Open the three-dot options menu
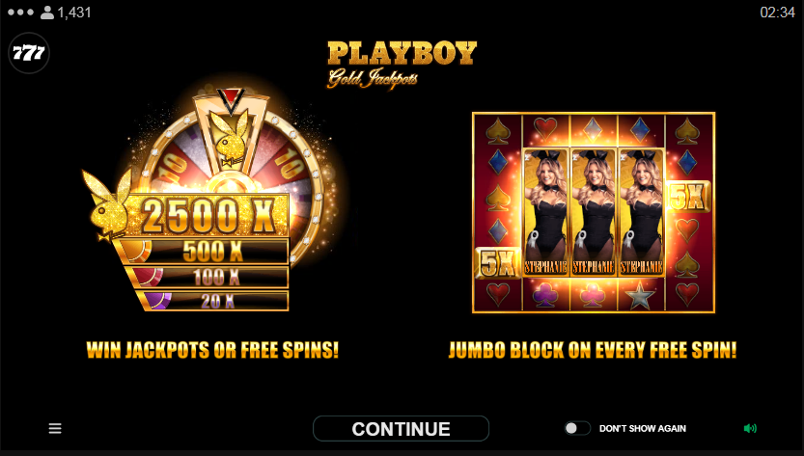The width and height of the screenshot is (804, 456). pos(20,12)
